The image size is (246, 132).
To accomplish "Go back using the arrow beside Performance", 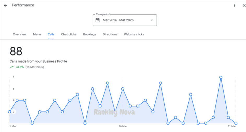I will 5,5.
